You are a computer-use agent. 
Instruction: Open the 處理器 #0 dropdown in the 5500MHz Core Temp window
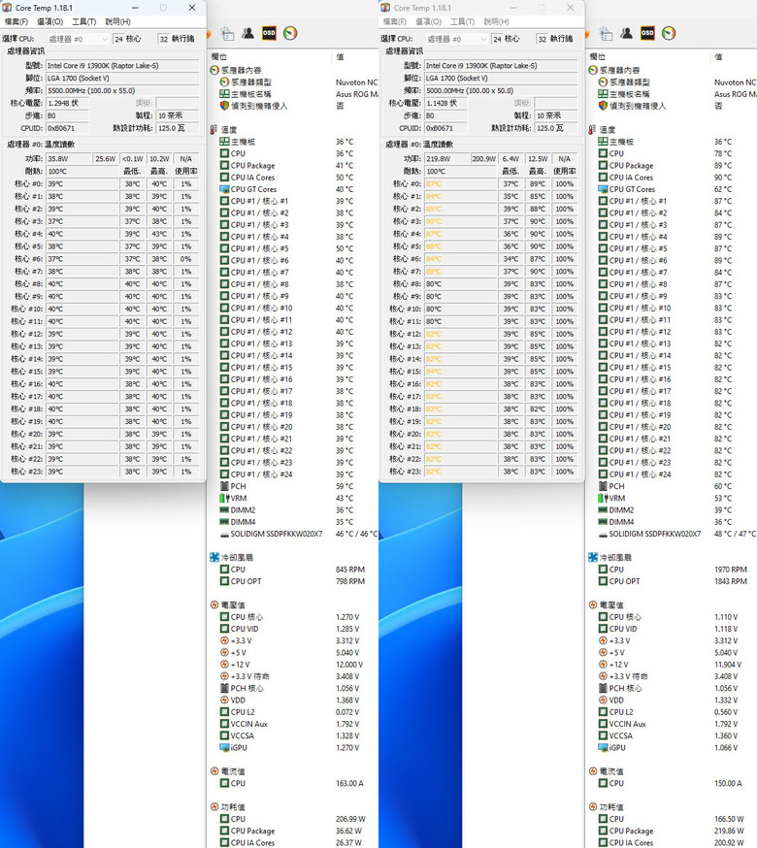coord(78,39)
